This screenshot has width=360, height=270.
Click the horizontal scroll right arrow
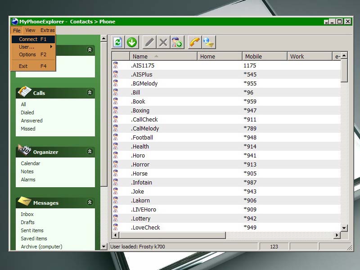(x=337, y=235)
